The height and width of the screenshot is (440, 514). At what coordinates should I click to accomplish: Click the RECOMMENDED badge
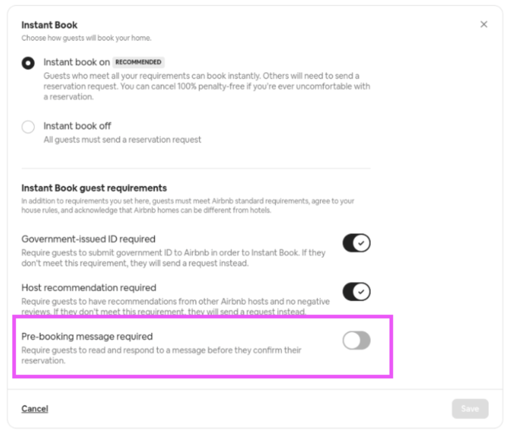click(138, 62)
